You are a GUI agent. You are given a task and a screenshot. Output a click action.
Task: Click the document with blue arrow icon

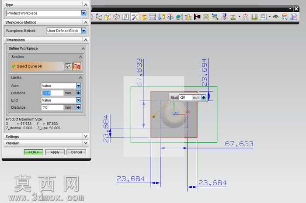click(294, 17)
